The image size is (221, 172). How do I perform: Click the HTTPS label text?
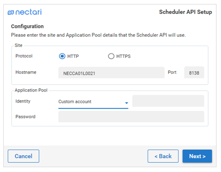coord(123,56)
